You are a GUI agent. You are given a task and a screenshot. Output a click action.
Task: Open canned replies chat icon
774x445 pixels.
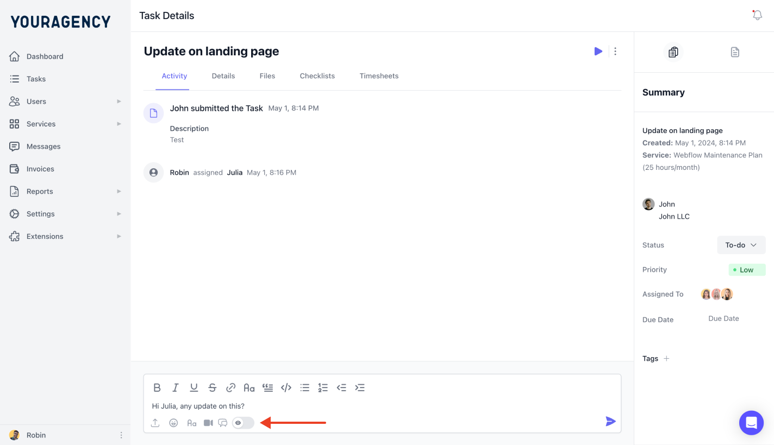tap(223, 423)
